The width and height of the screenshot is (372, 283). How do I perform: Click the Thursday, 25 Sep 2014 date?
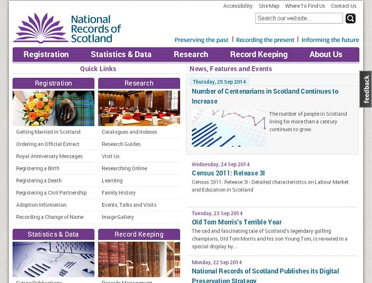coord(219,82)
